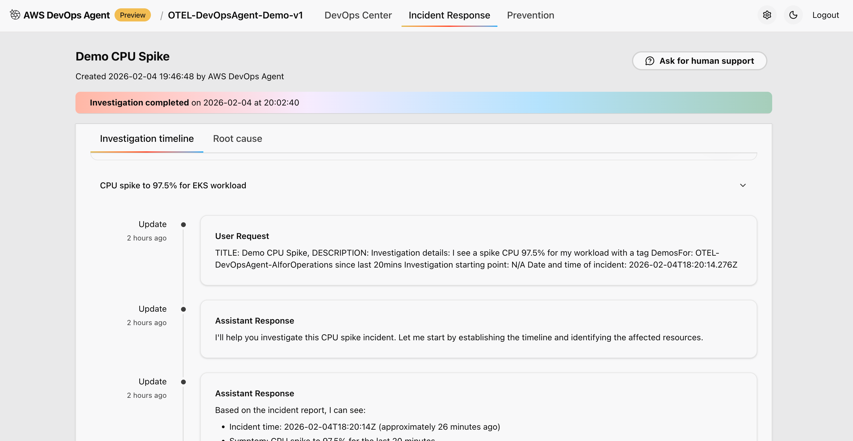Click the timeline dot next to second Update
Screen dimensions: 853x441
(x=184, y=309)
